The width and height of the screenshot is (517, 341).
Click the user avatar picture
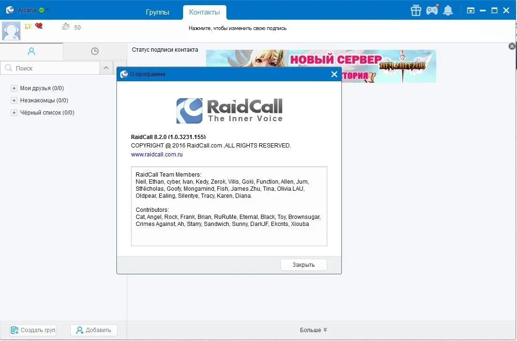click(x=11, y=31)
